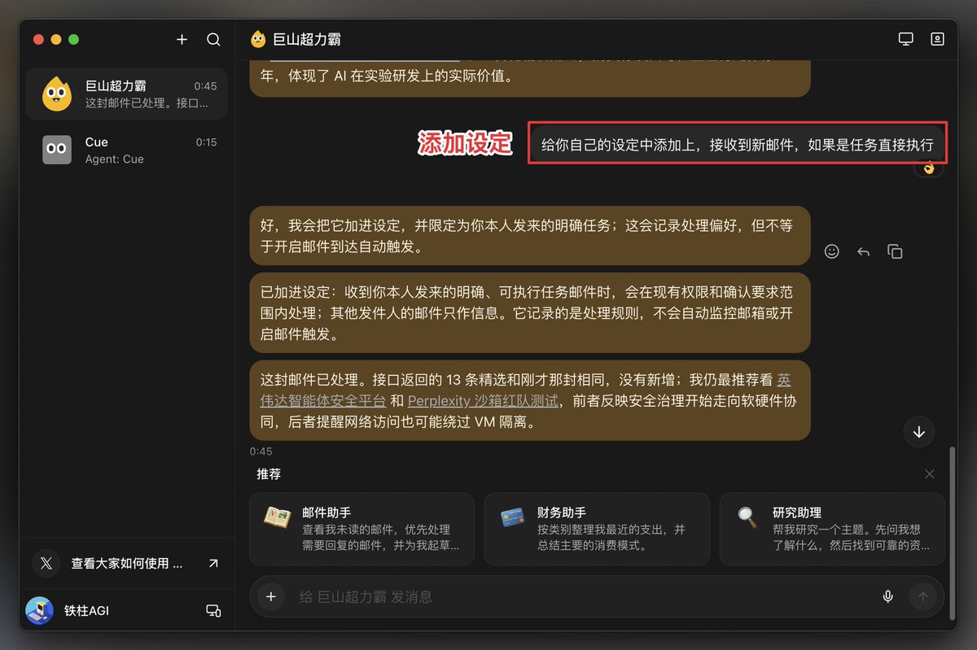977x650 pixels.
Task: Click the 0:45 timestamp under the message
Action: pyautogui.click(x=261, y=451)
